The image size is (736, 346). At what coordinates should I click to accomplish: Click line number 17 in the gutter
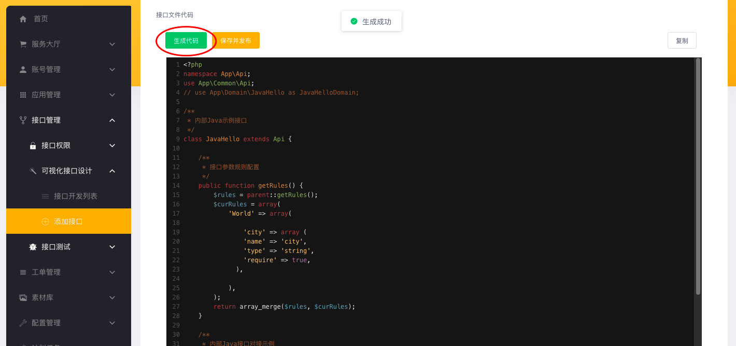(x=176, y=214)
